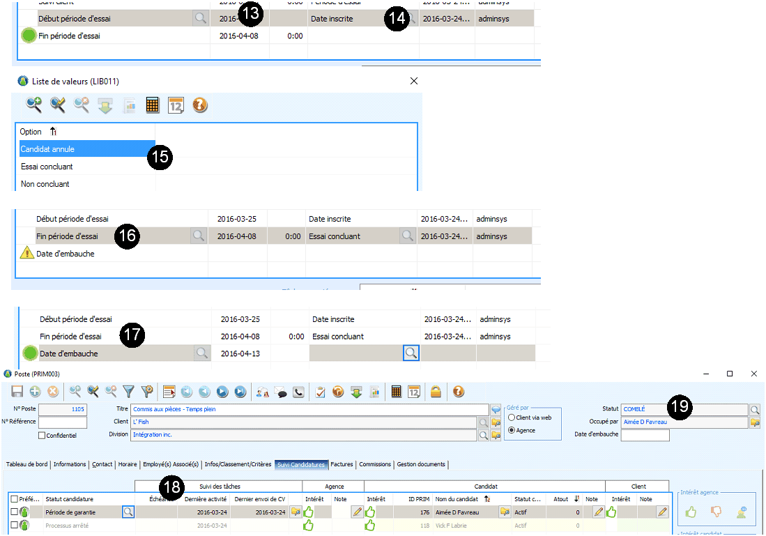Click the telephone icon in the toolbar

(298, 392)
